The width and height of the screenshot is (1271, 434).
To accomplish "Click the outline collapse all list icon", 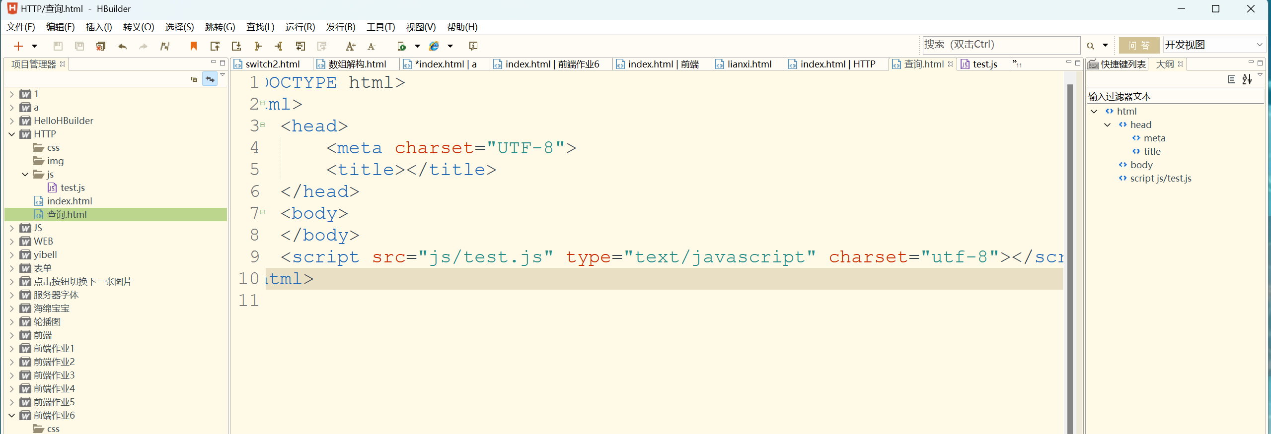I will (1232, 79).
